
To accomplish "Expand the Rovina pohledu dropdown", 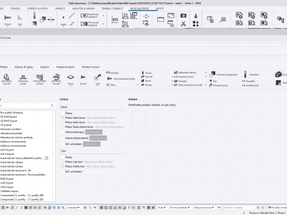I will 180,208.
